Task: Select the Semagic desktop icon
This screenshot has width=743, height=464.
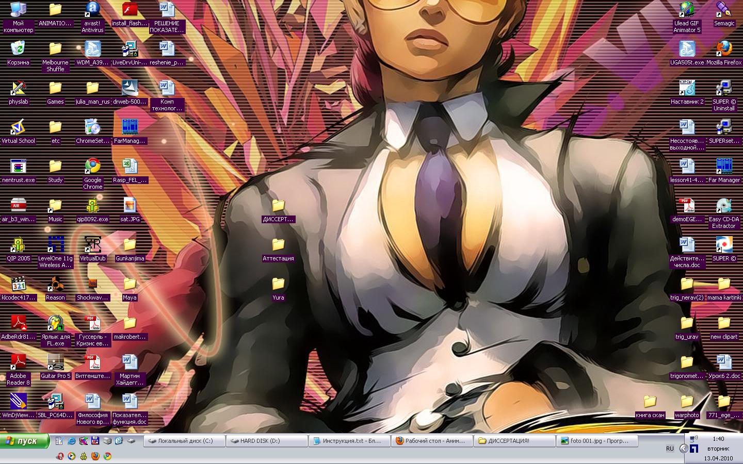Action: pos(724,14)
